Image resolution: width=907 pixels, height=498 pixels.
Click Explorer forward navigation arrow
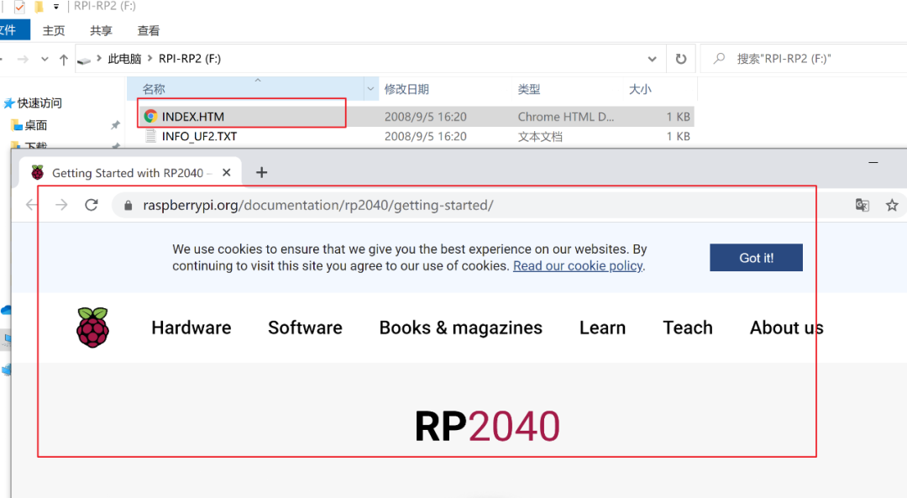tap(24, 59)
